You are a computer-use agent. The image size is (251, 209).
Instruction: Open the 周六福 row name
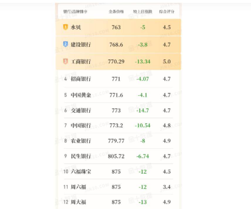coord(78,187)
